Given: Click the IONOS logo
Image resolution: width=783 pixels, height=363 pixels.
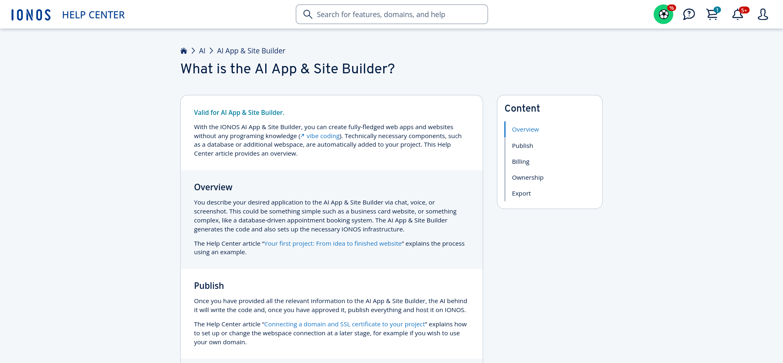Looking at the screenshot, I should (31, 15).
